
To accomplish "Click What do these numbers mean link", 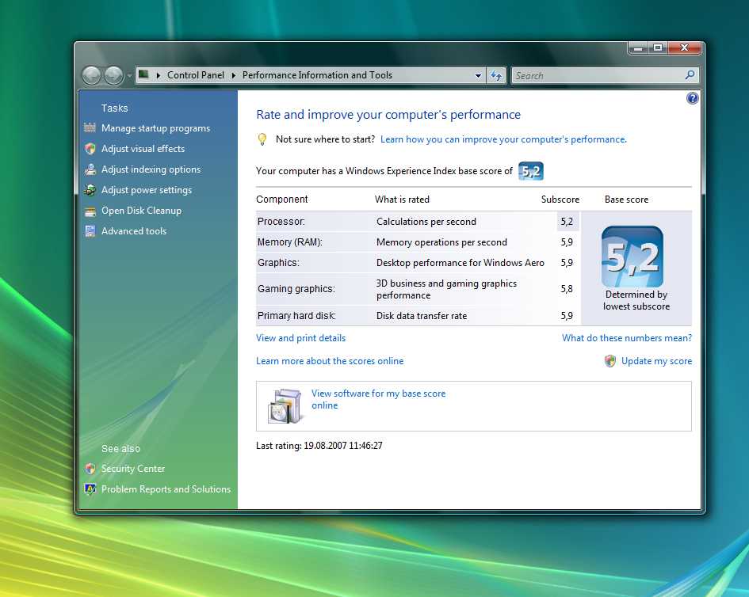I will 627,338.
